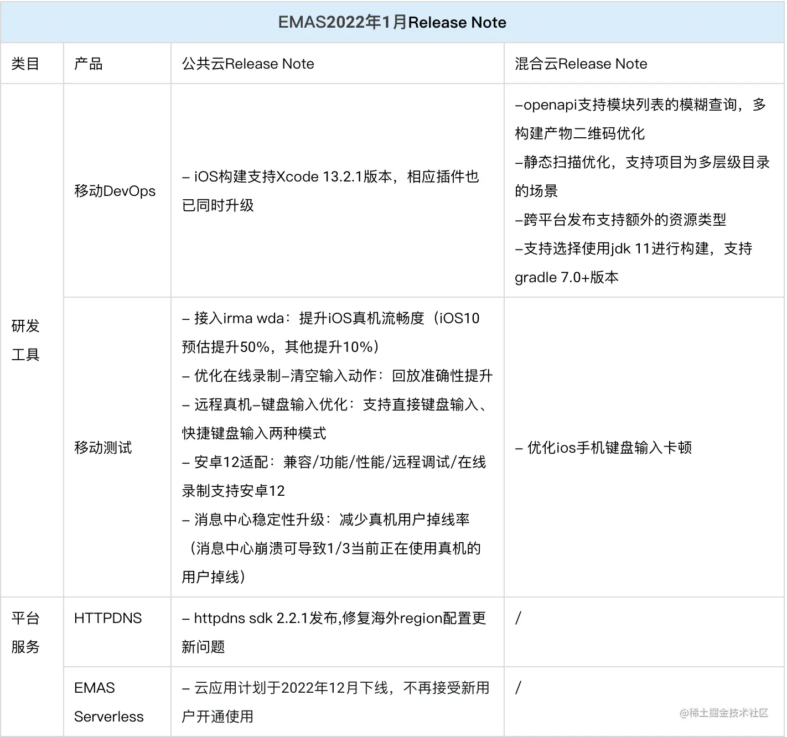Click the '静态扫描优化' hybrid cloud line
The width and height of the screenshot is (787, 737).
[x=642, y=177]
